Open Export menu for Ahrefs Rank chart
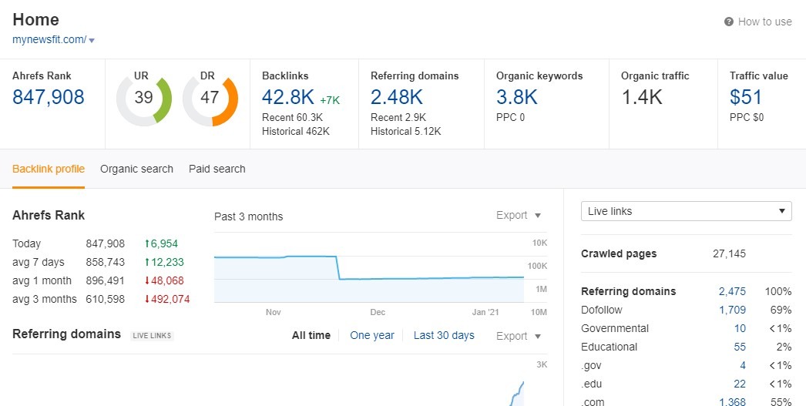The height and width of the screenshot is (406, 806). tap(519, 216)
